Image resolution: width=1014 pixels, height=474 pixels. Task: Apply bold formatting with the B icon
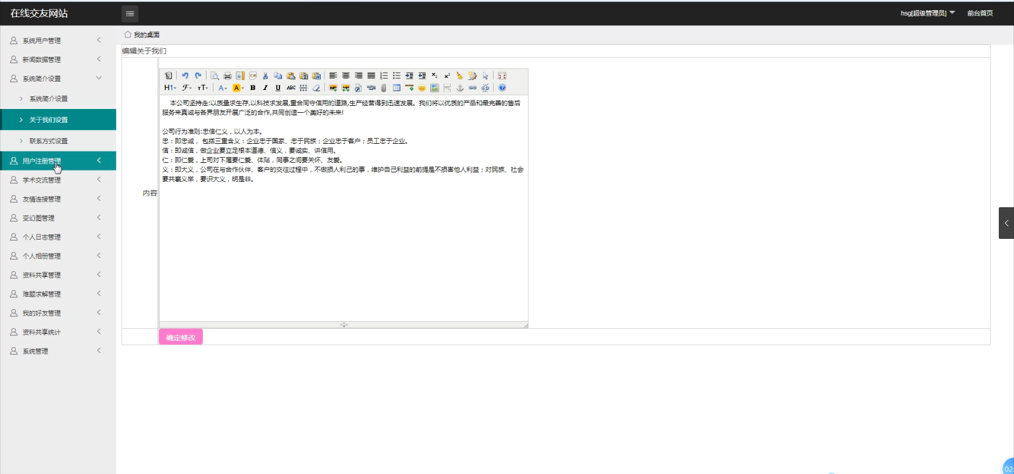[253, 88]
